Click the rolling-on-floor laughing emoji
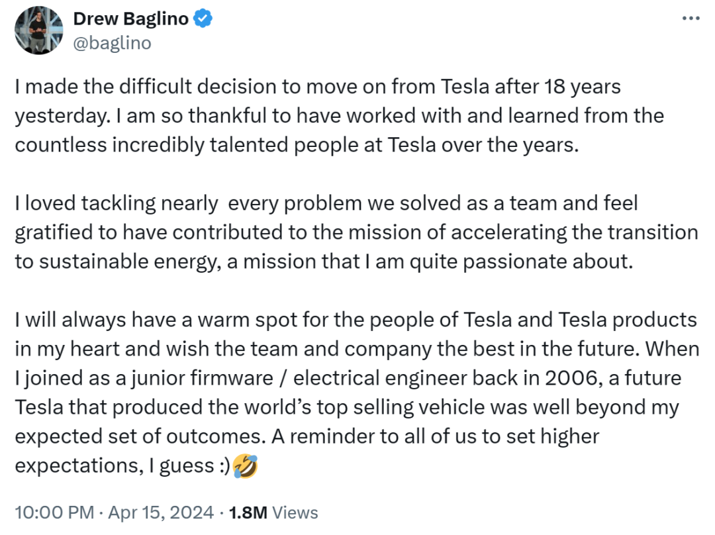715x535 pixels. 245,465
